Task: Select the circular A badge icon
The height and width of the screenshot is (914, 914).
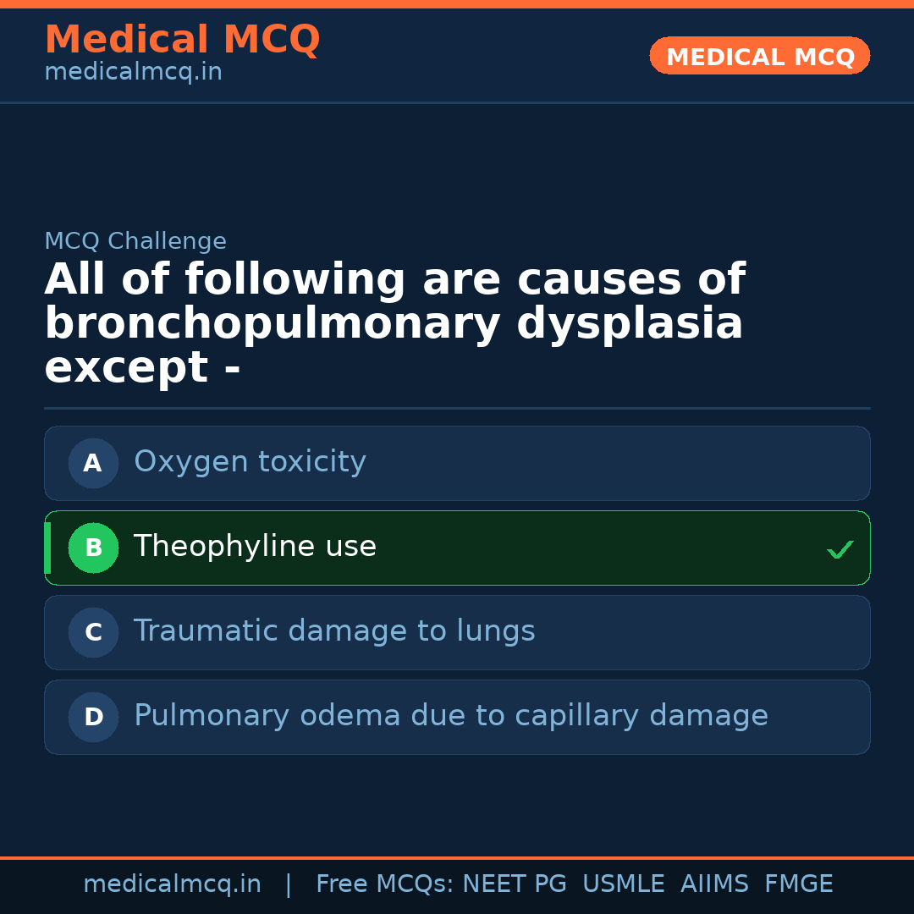Action: pyautogui.click(x=93, y=463)
